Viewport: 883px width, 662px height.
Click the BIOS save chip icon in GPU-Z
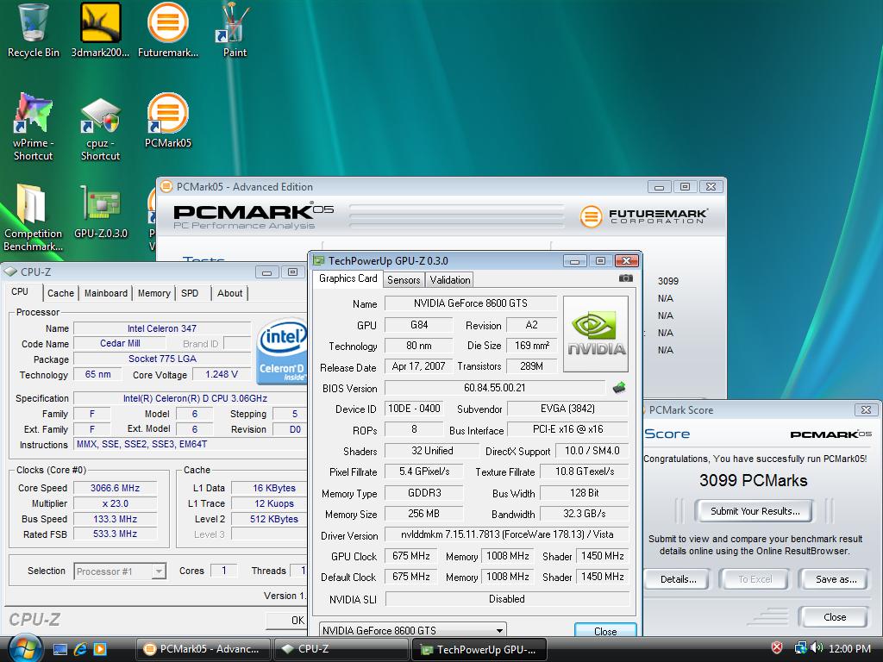(619, 387)
